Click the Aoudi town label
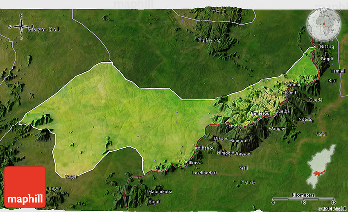The height and width of the screenshot is (212, 348). click(x=154, y=201)
